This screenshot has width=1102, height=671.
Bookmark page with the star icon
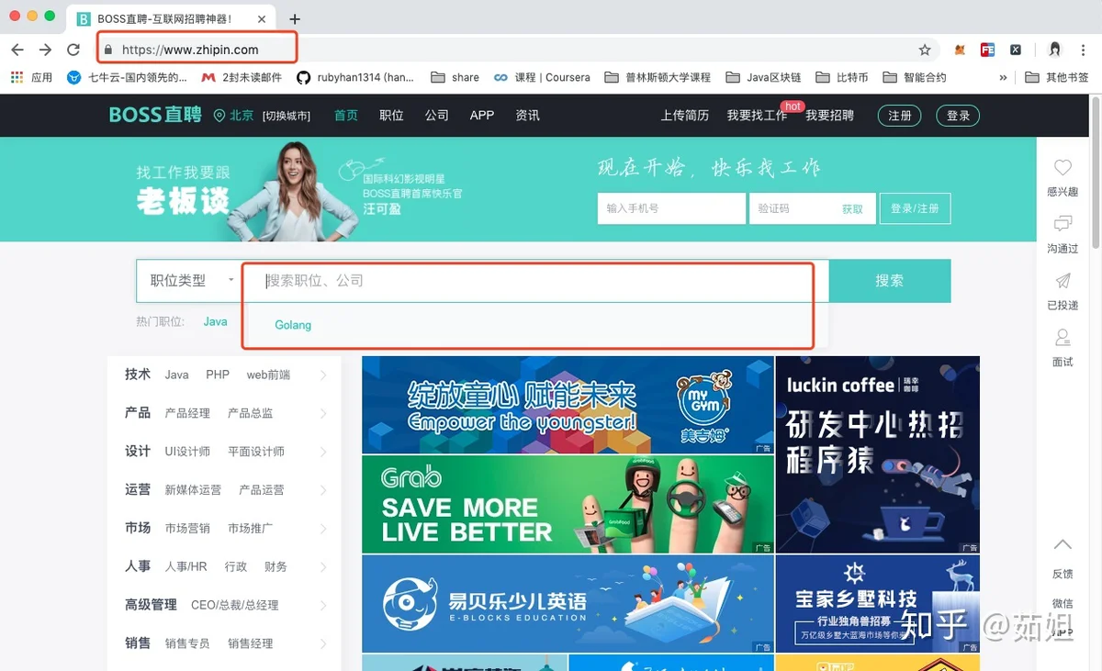[x=925, y=50]
